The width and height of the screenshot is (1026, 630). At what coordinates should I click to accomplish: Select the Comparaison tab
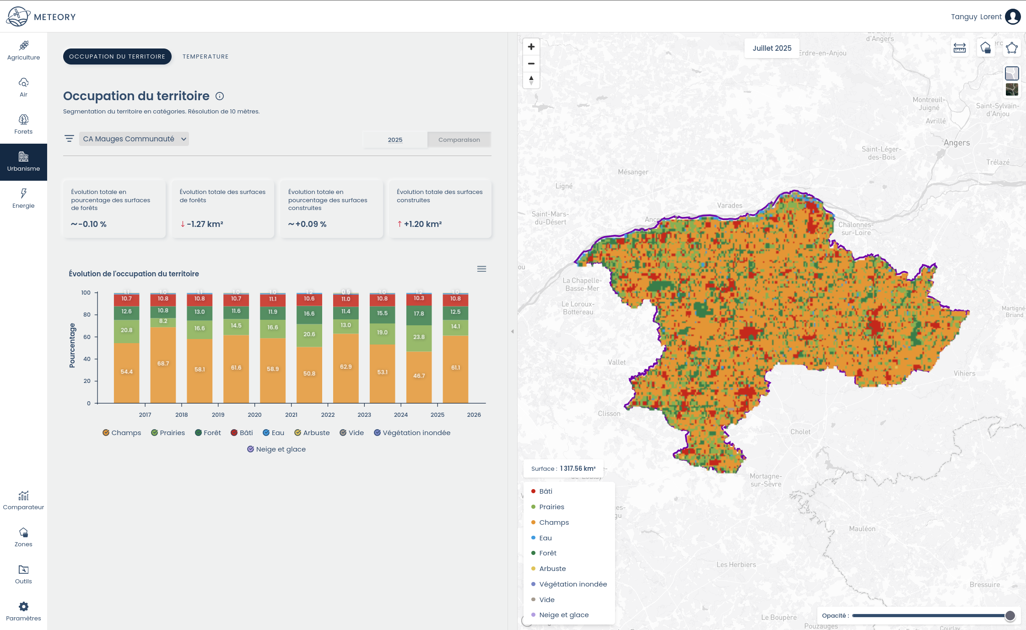click(459, 140)
